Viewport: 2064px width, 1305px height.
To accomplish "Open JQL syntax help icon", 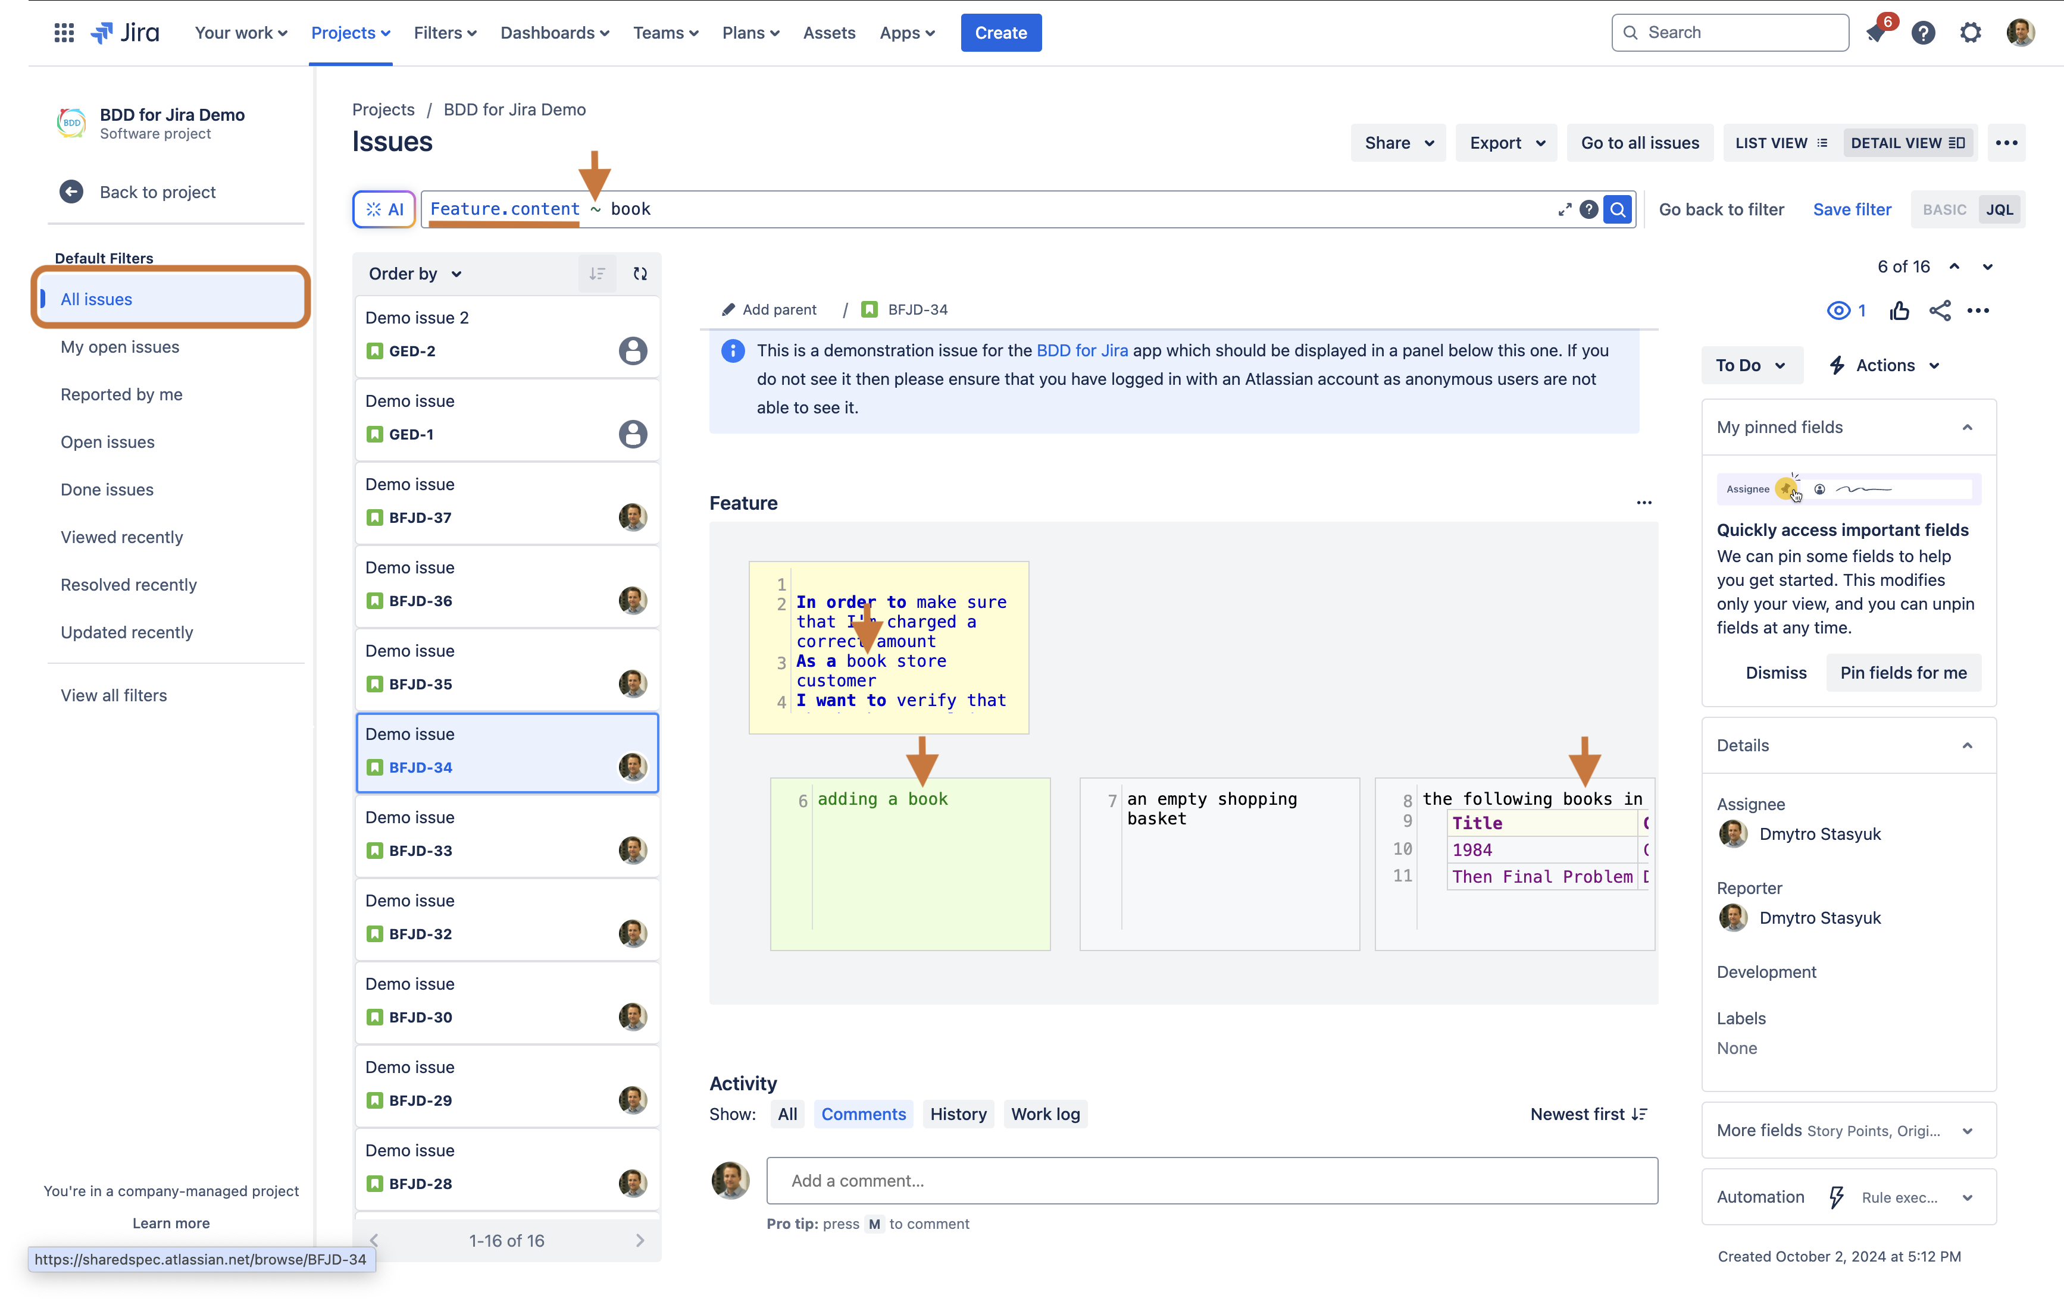I will point(1588,209).
